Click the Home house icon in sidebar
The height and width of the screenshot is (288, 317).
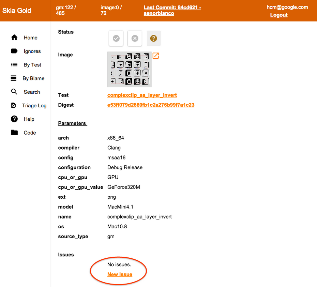point(14,37)
